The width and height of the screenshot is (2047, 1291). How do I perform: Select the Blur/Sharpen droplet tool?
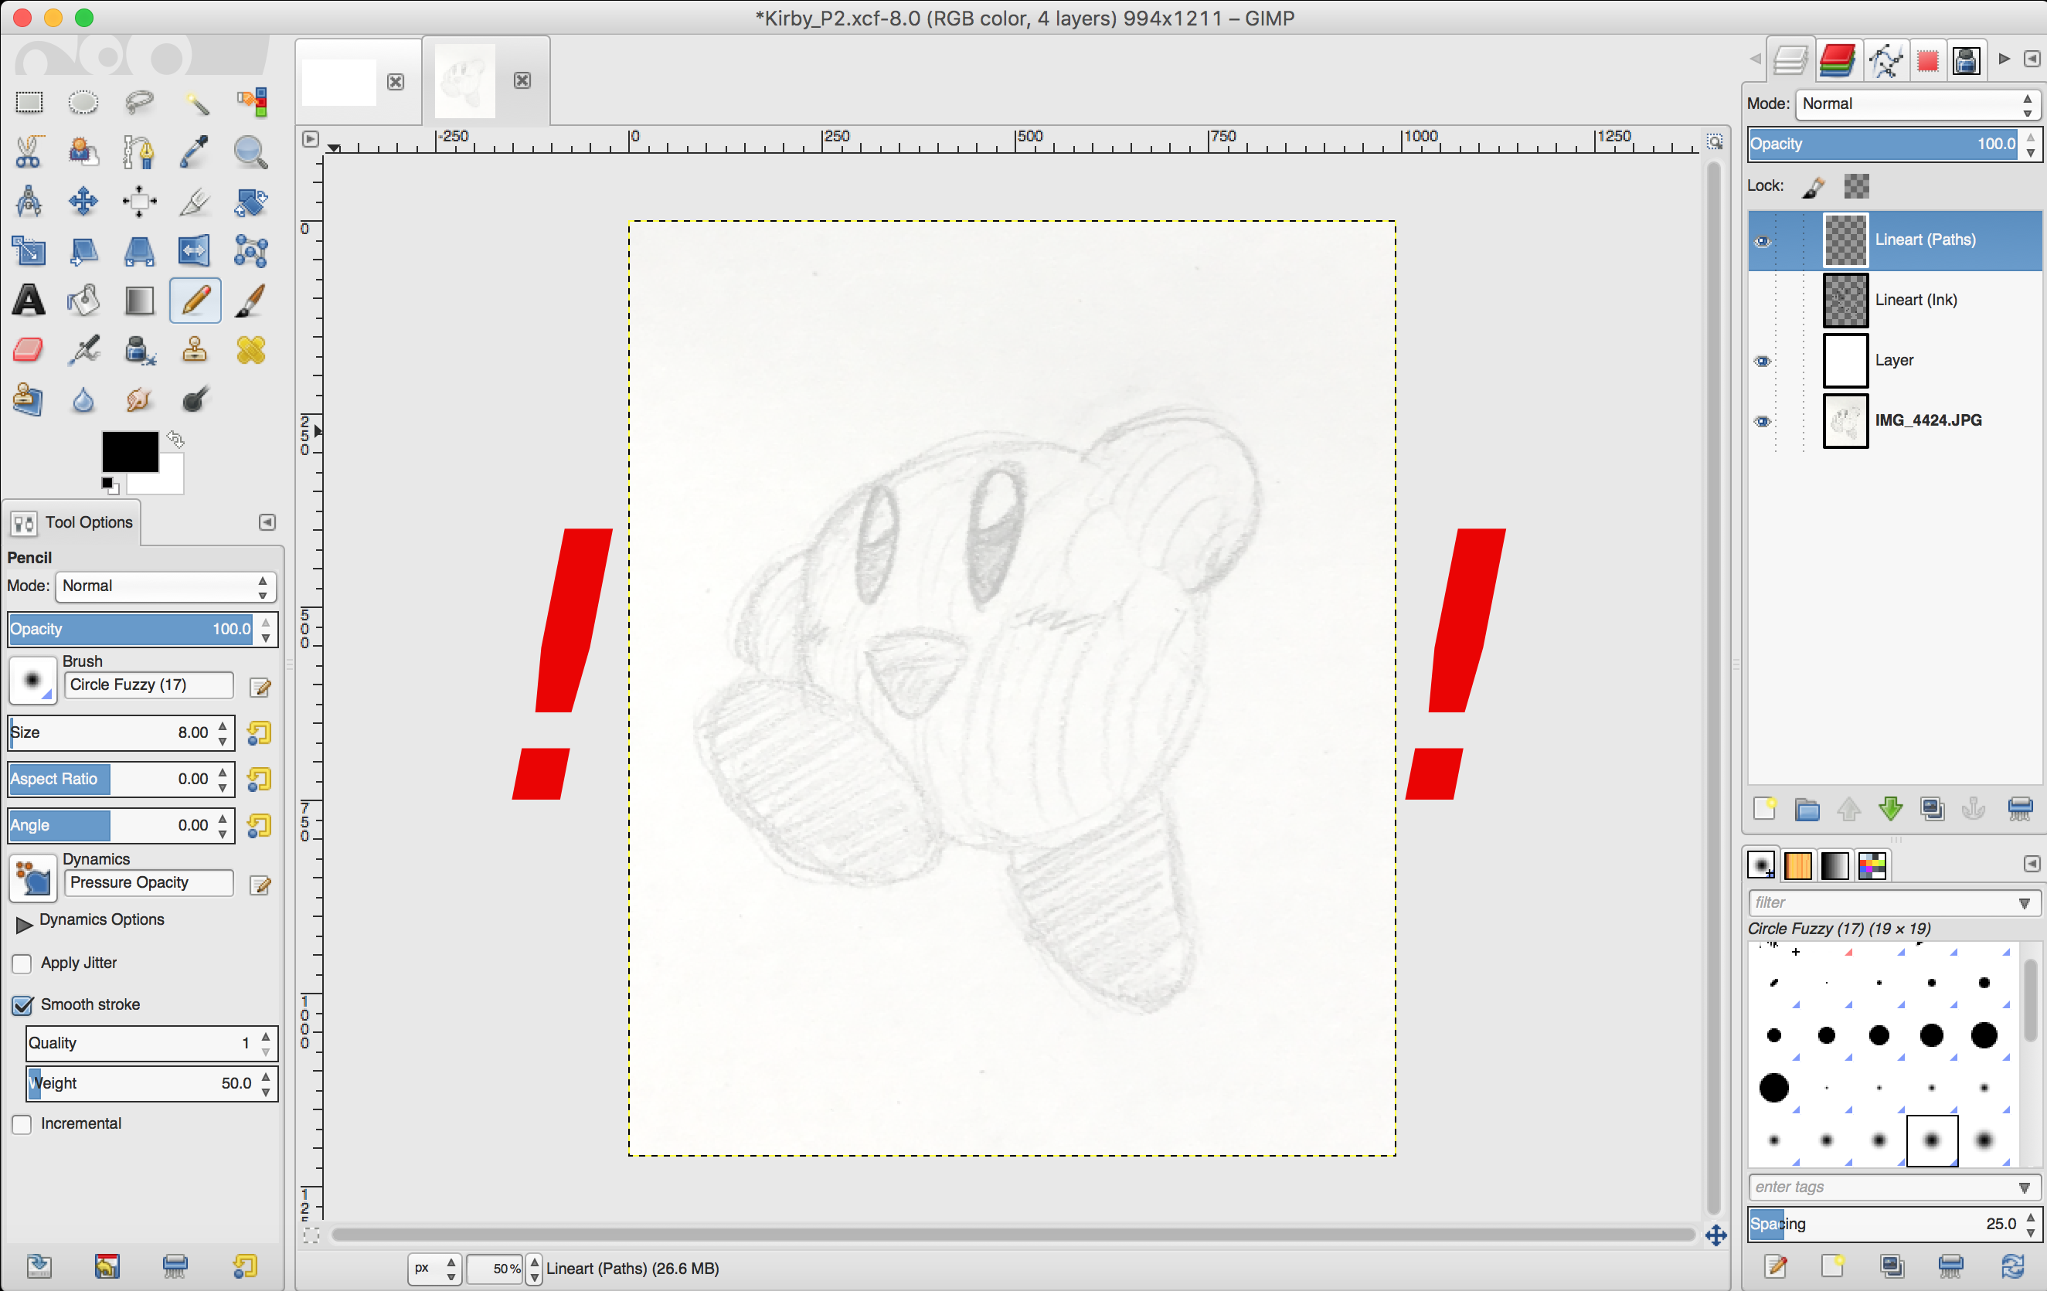pos(83,399)
